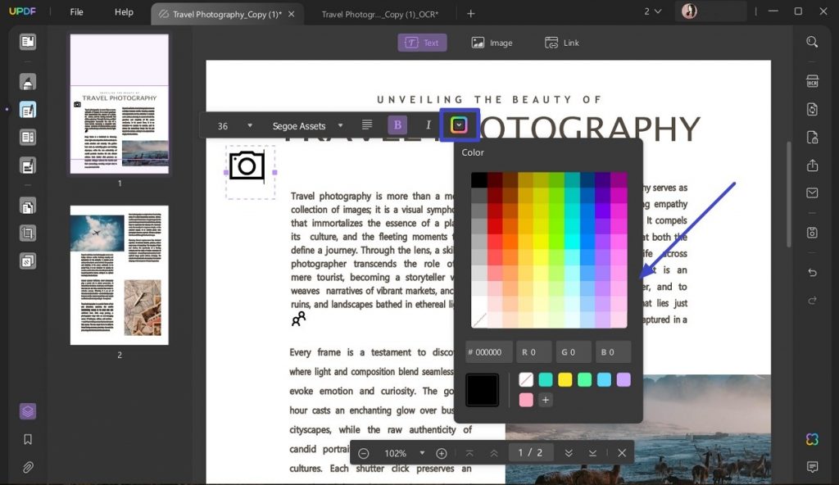Select the purple preset color swatch
The image size is (839, 485).
(624, 379)
